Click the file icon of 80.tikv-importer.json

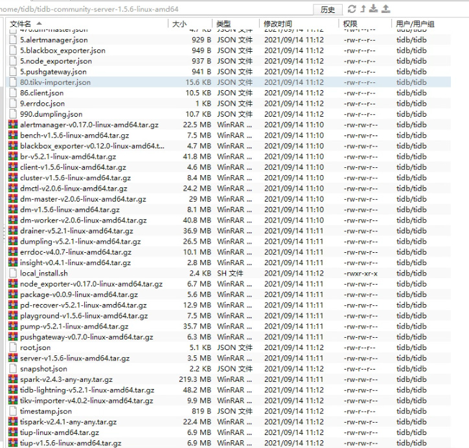tap(13, 82)
